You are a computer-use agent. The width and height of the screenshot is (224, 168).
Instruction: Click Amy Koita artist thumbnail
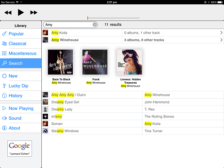[45, 33]
